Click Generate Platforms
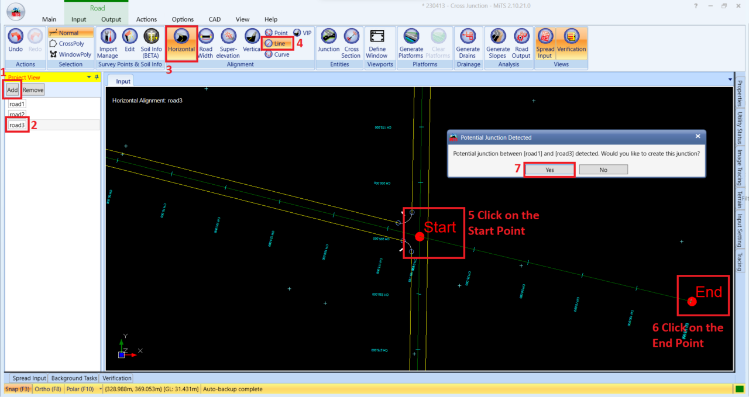 click(x=410, y=41)
